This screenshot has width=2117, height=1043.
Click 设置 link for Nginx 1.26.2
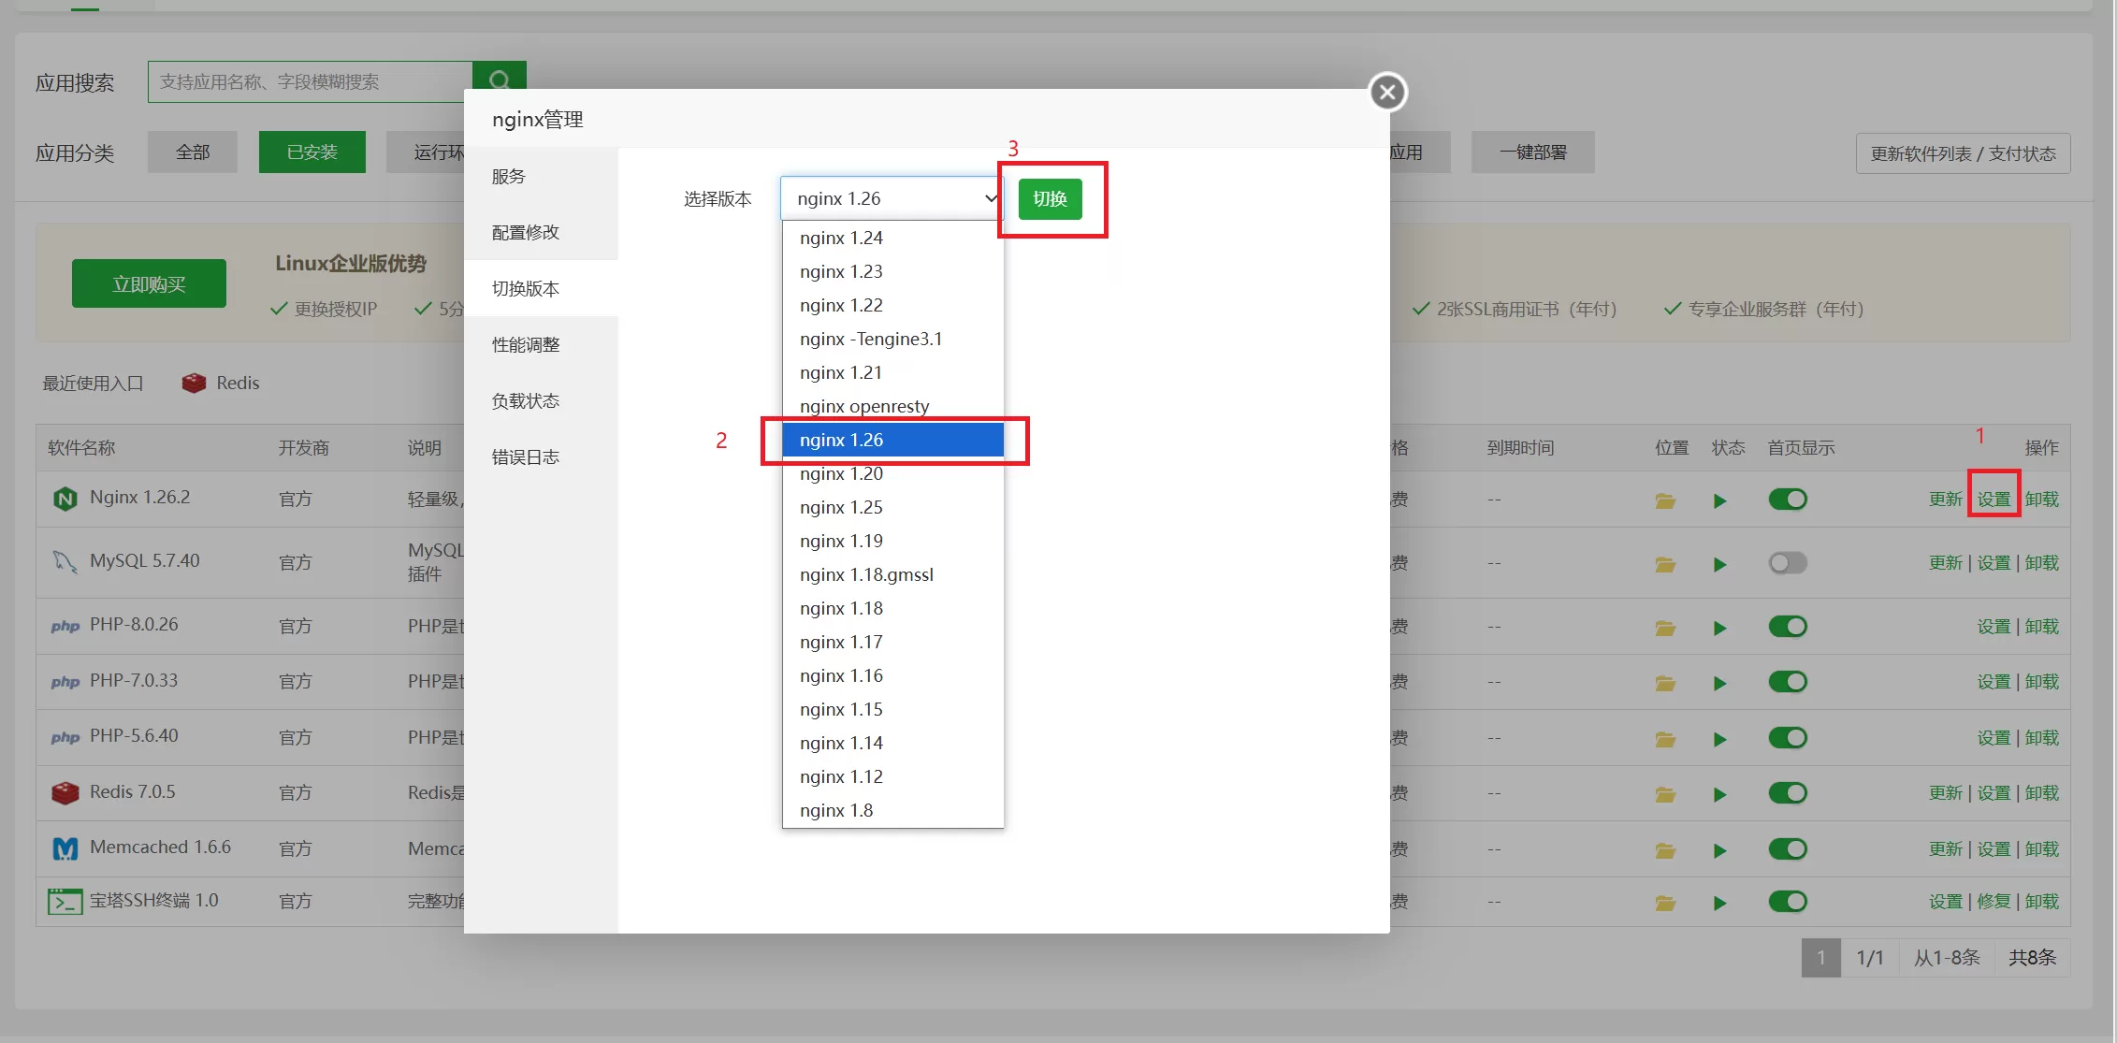point(1994,499)
